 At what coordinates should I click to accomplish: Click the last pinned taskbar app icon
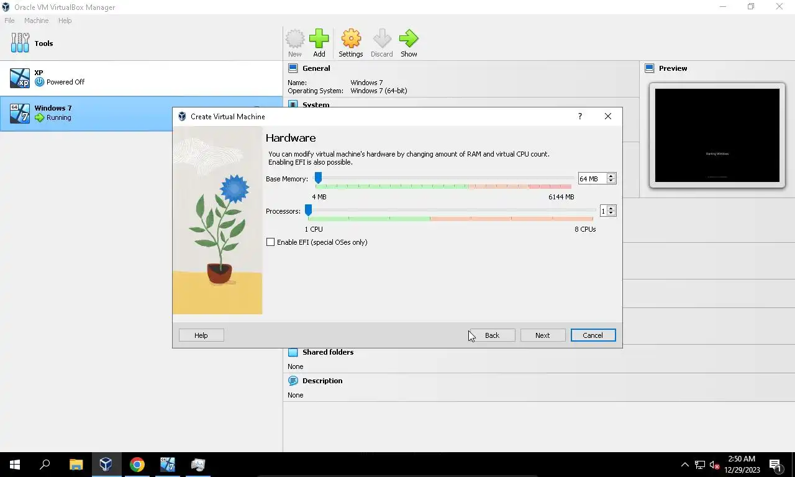pyautogui.click(x=198, y=465)
